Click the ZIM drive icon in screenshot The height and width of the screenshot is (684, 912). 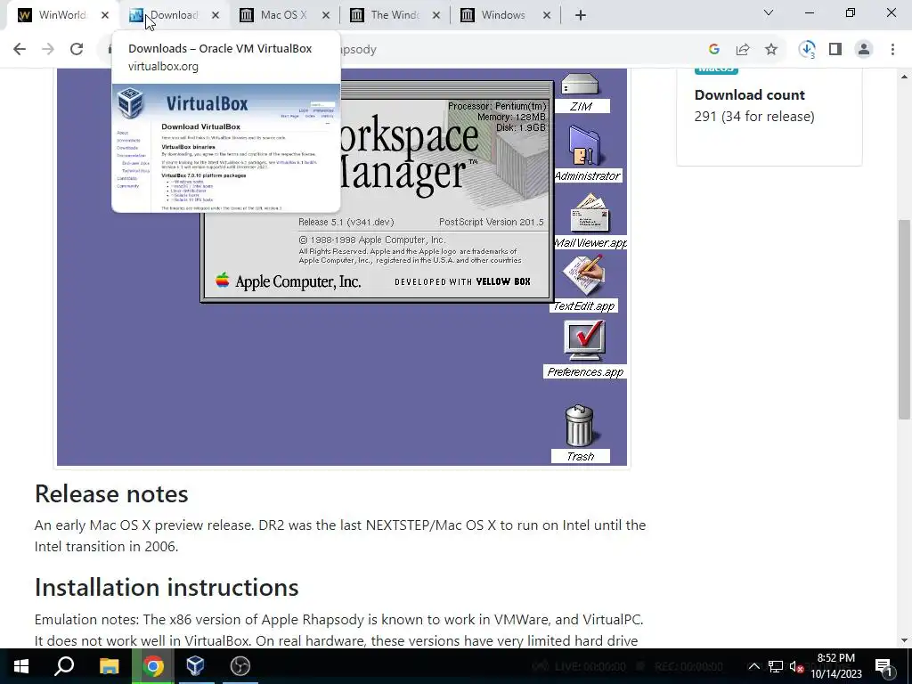[580, 85]
